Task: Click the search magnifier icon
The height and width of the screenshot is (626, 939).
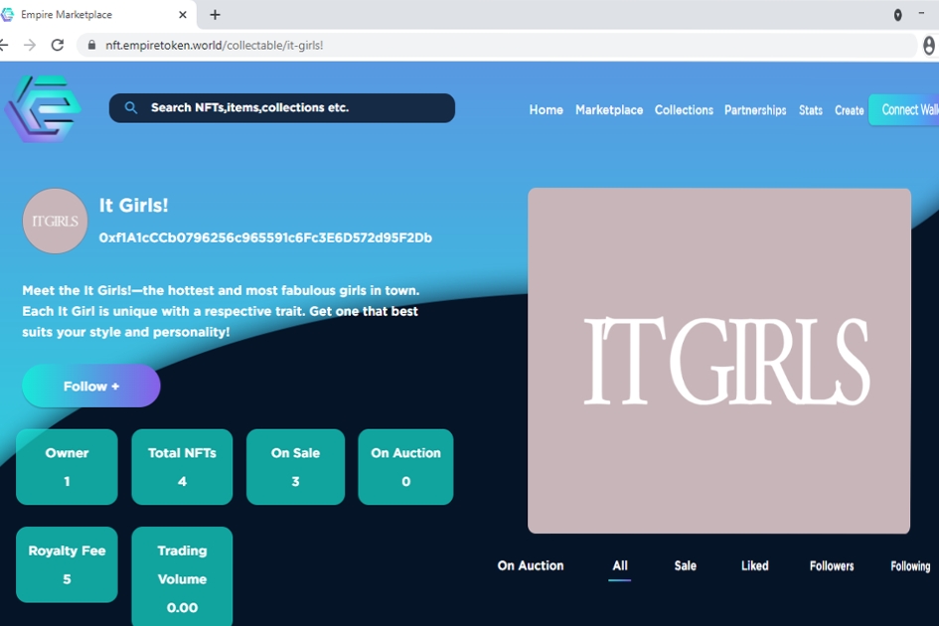Action: pos(130,108)
